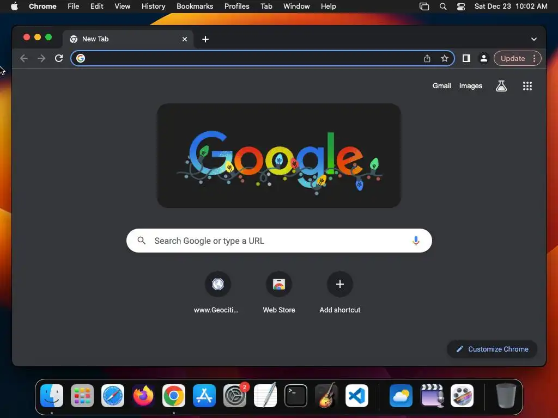The width and height of the screenshot is (558, 418).
Task: Open Chrome's three-dot menu
Action: click(x=534, y=58)
